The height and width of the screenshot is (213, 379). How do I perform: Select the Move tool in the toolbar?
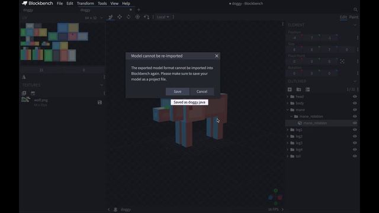coord(111,17)
